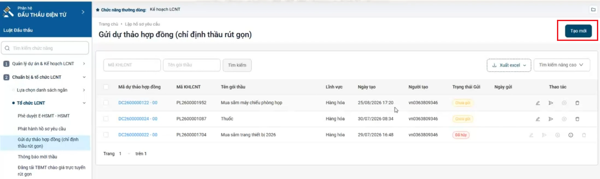Click created date 25/08/2026 17:20

376,103
